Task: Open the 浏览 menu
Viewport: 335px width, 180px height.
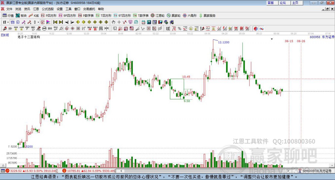Action: pyautogui.click(x=18, y=9)
